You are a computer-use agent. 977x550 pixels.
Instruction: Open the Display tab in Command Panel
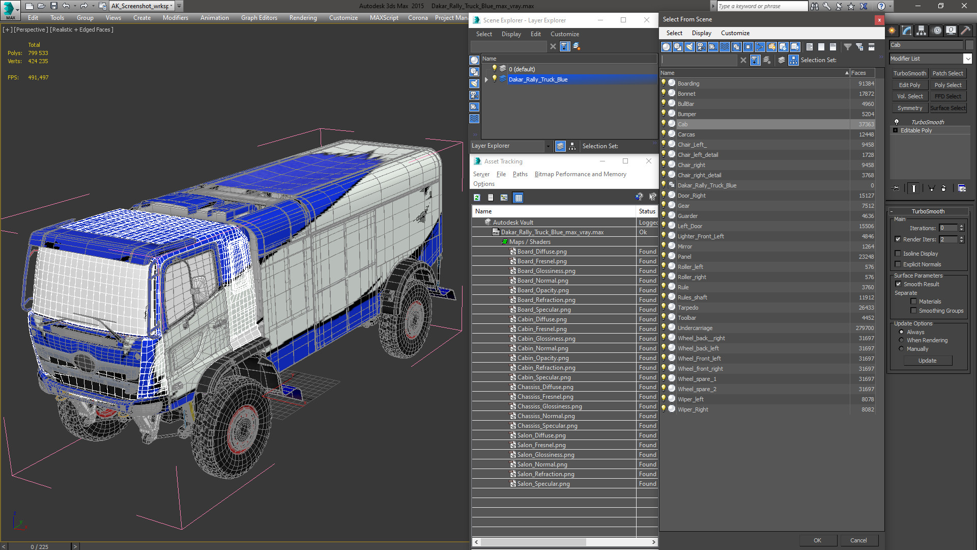(951, 31)
